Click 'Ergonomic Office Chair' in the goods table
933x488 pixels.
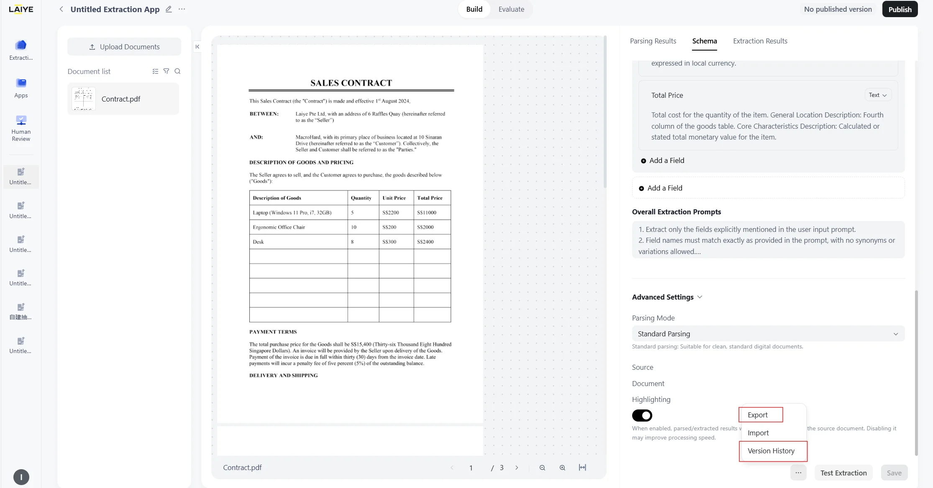pyautogui.click(x=279, y=227)
